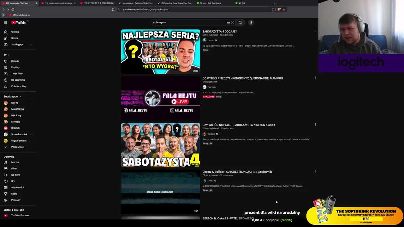
Task: Switch to kolejny odcinek ale z kolegą tab
Action: (58, 3)
